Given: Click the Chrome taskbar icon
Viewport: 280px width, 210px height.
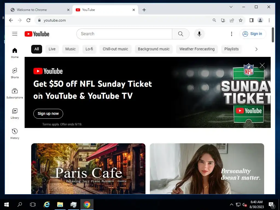Looking at the screenshot, I should pos(87,205).
